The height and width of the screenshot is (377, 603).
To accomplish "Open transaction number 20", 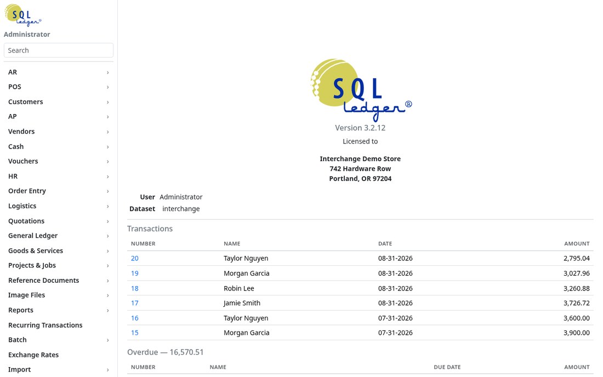I will (x=135, y=258).
